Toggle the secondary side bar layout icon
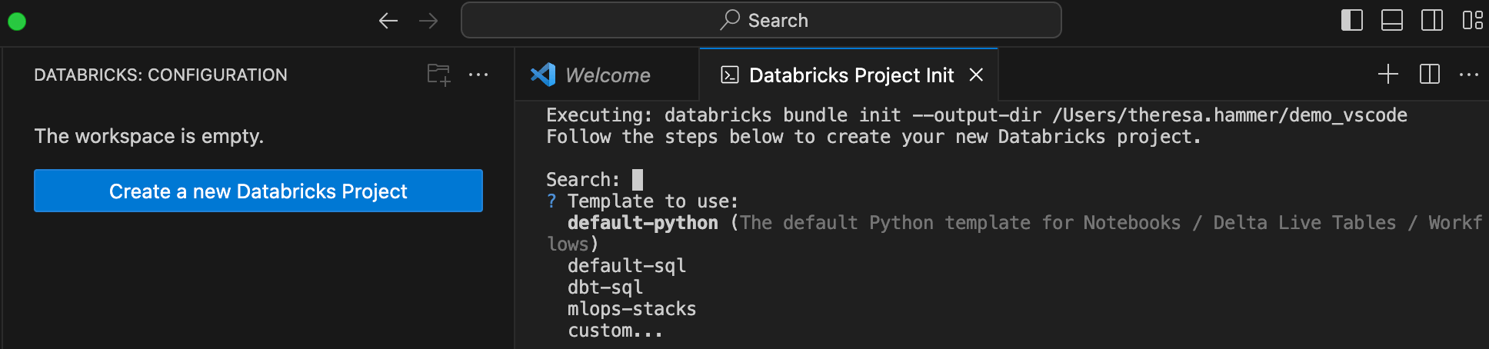Image resolution: width=1489 pixels, height=349 pixels. [x=1431, y=20]
